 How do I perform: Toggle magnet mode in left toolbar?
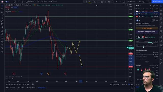pos(2,38)
